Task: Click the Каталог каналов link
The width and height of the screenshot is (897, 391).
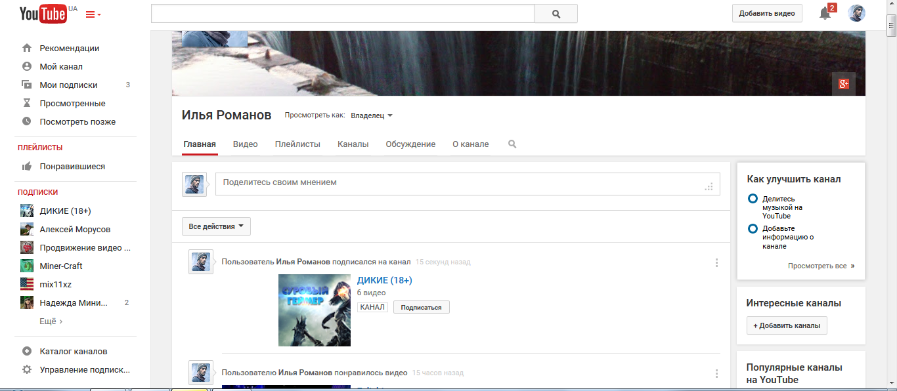Action: [74, 351]
